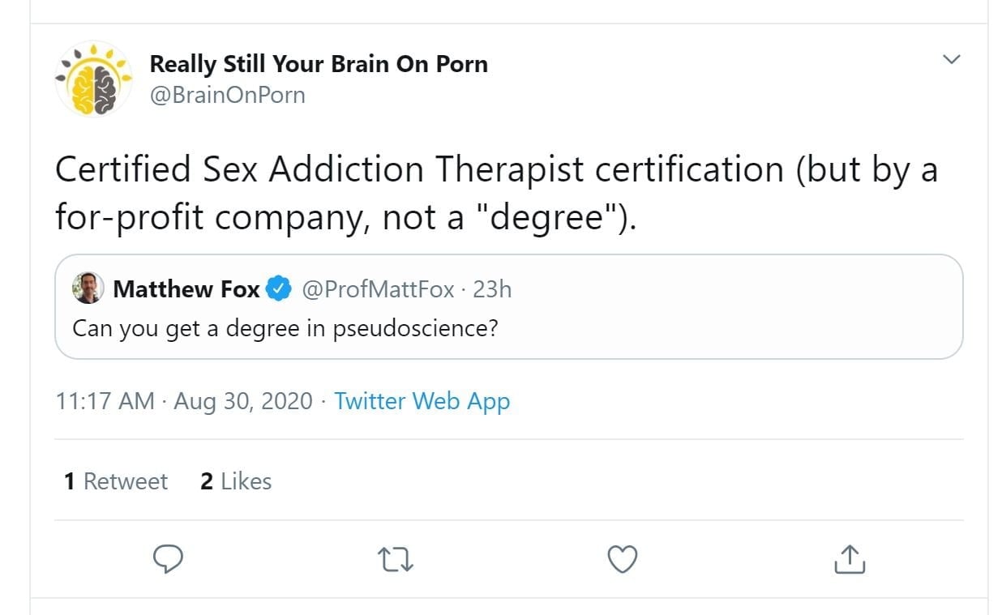Open the share tweet icon

point(850,558)
